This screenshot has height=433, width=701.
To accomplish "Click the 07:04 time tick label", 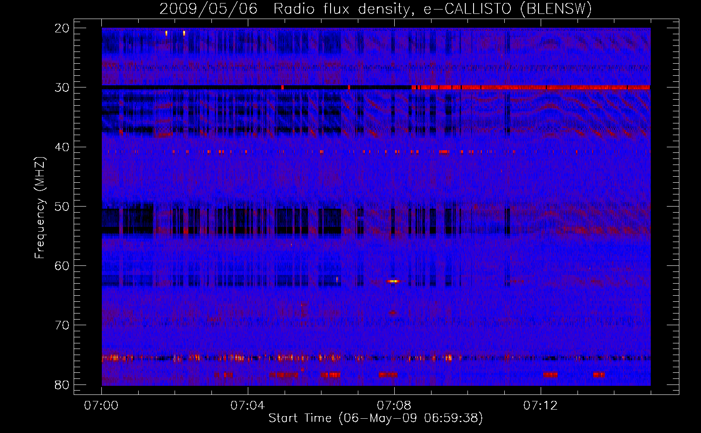I will (248, 405).
